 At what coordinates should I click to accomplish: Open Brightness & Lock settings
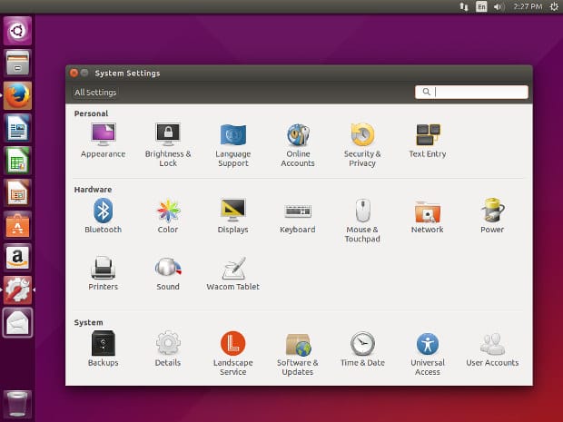[x=168, y=144]
